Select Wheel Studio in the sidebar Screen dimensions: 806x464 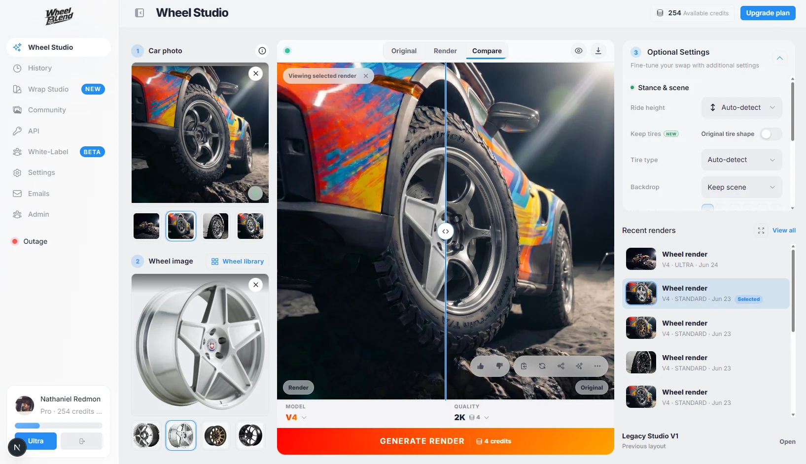[59, 47]
